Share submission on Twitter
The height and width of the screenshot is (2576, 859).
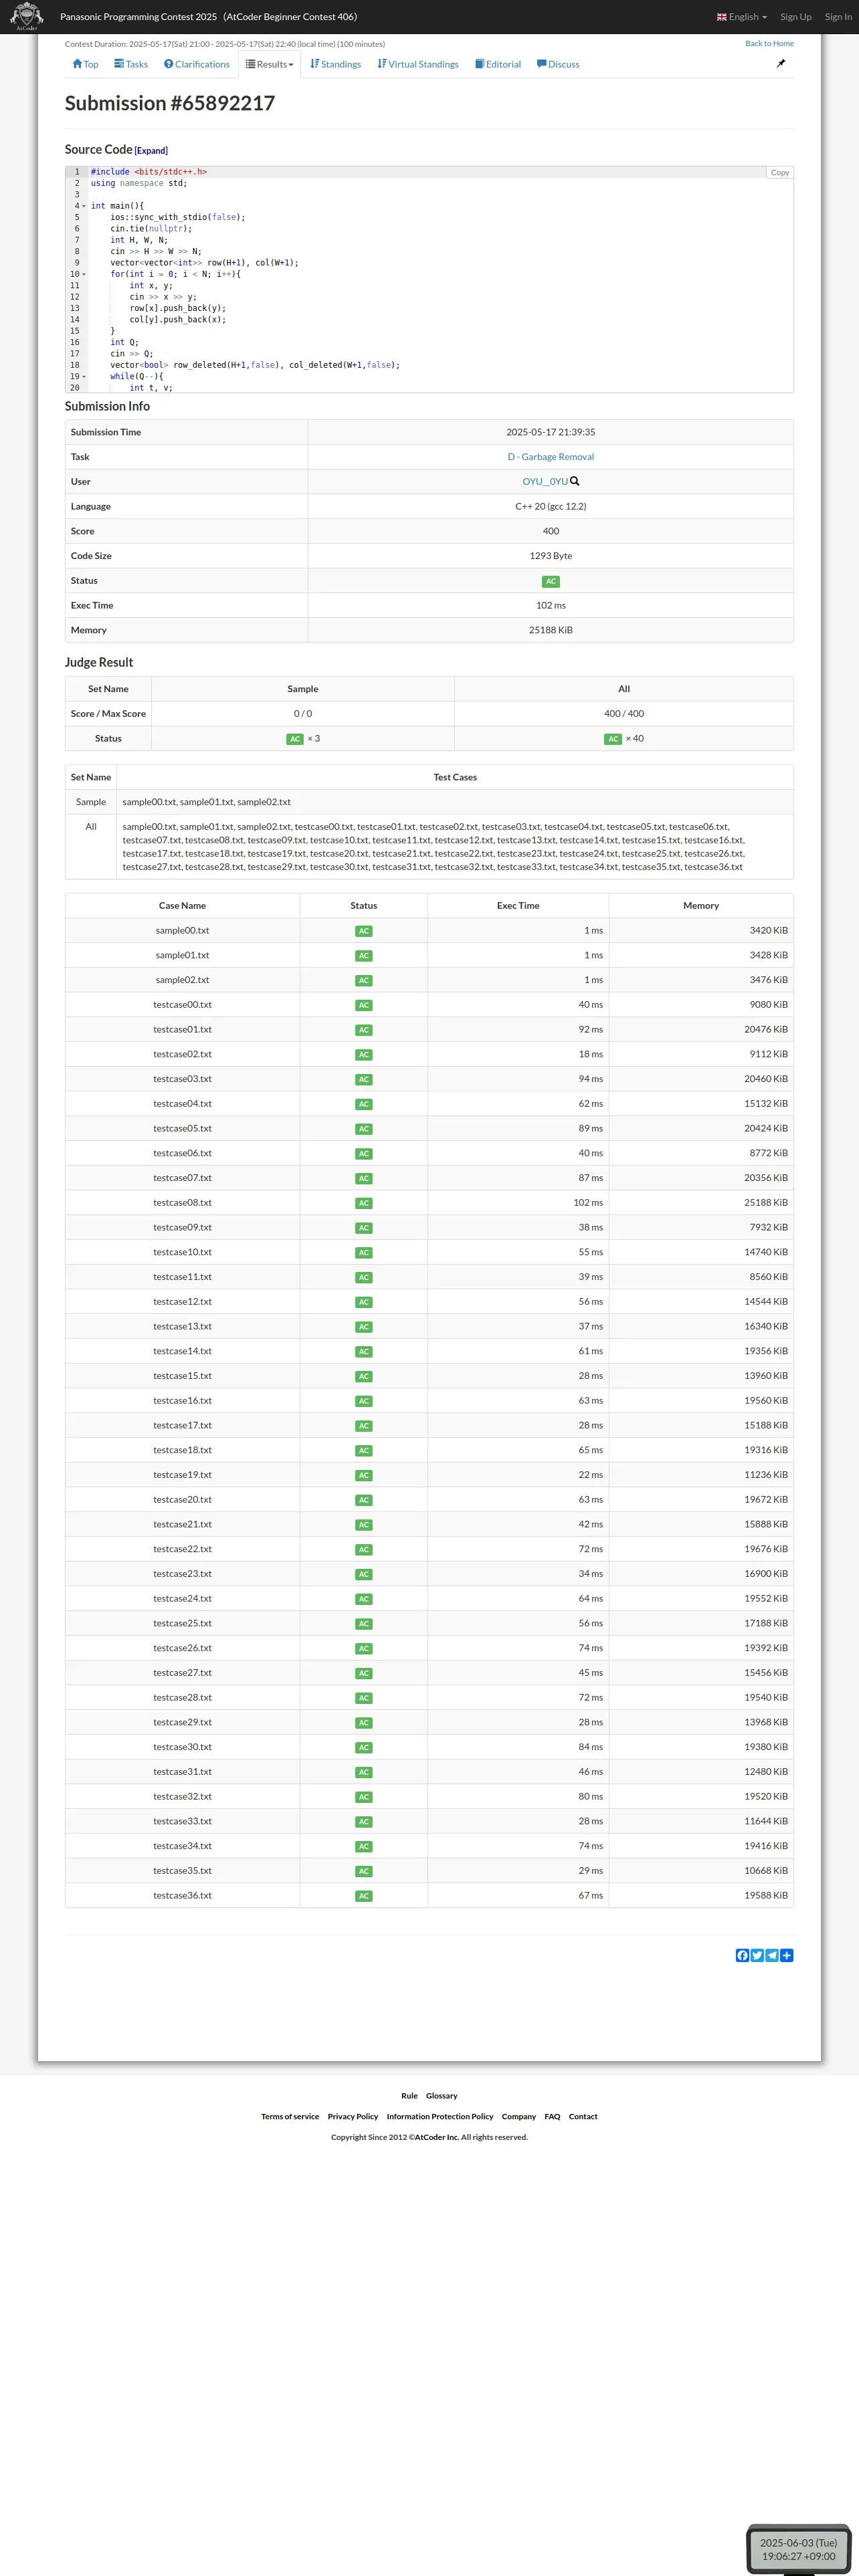(757, 1955)
